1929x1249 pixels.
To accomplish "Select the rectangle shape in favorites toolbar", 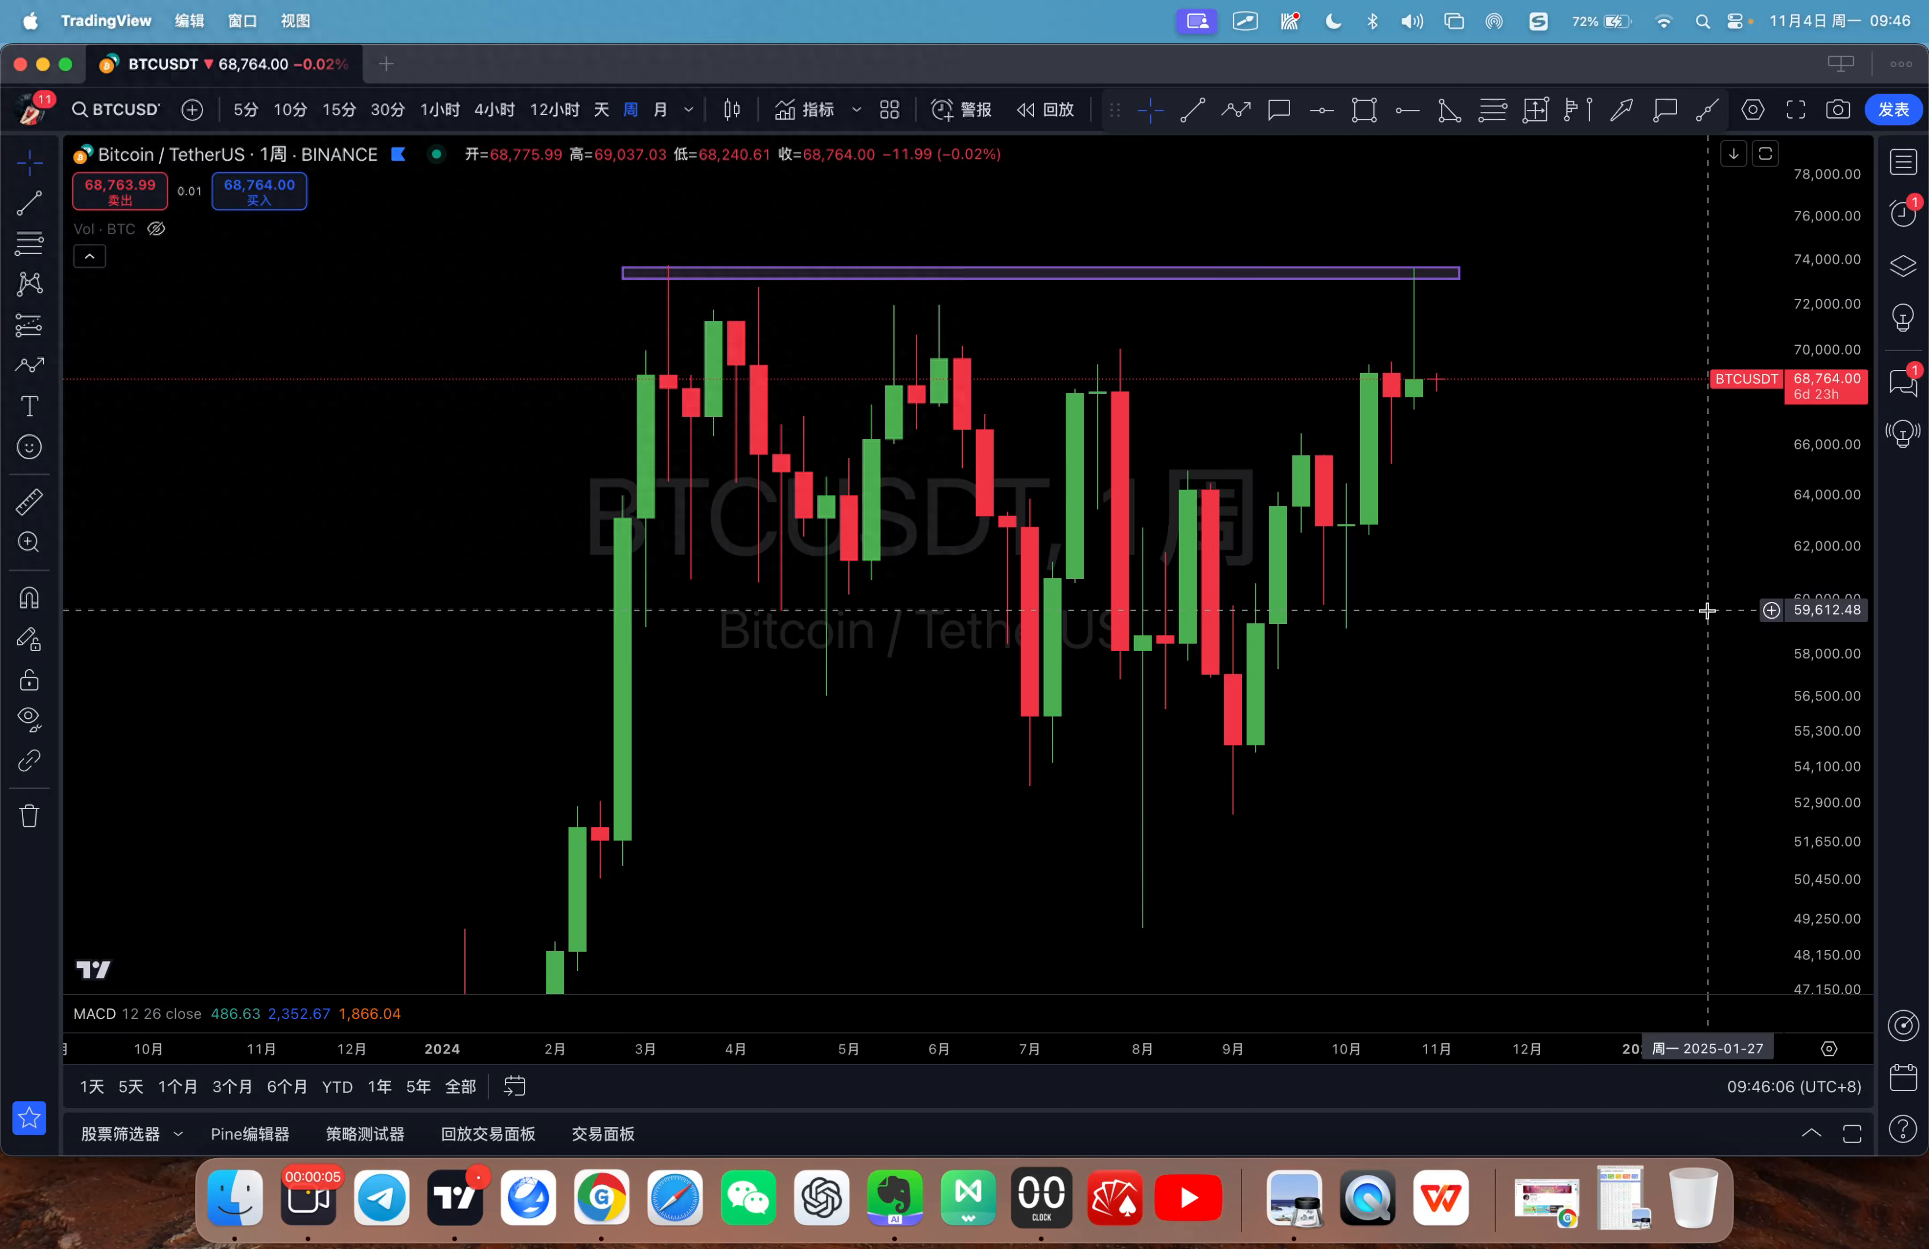I will 1365,109.
